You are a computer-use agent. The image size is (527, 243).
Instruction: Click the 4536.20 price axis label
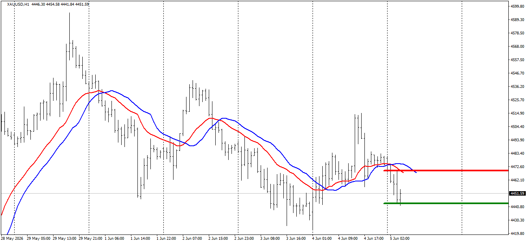click(517, 87)
